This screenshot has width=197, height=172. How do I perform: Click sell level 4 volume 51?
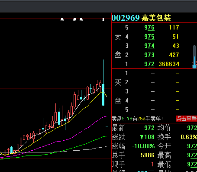tap(176, 36)
